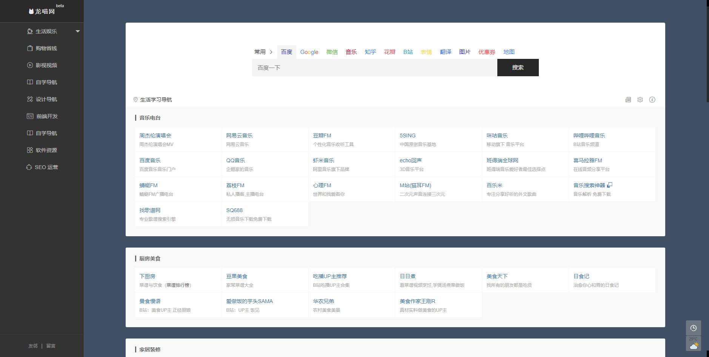
Task: Click the 软件资源 grid icon
Action: pos(30,150)
